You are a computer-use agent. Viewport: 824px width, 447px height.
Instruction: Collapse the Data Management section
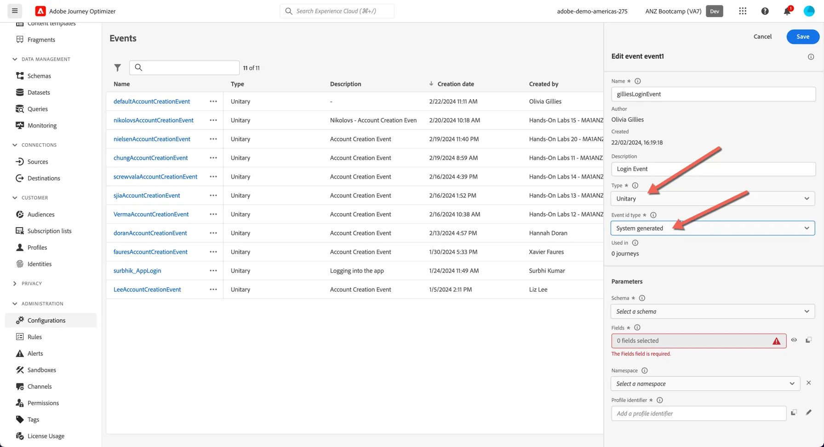[x=15, y=59]
